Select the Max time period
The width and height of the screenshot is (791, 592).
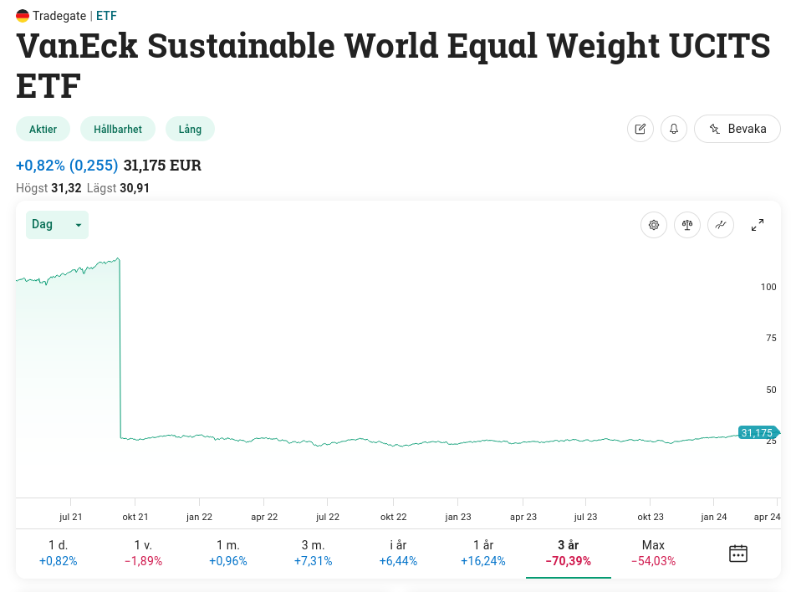pyautogui.click(x=653, y=554)
